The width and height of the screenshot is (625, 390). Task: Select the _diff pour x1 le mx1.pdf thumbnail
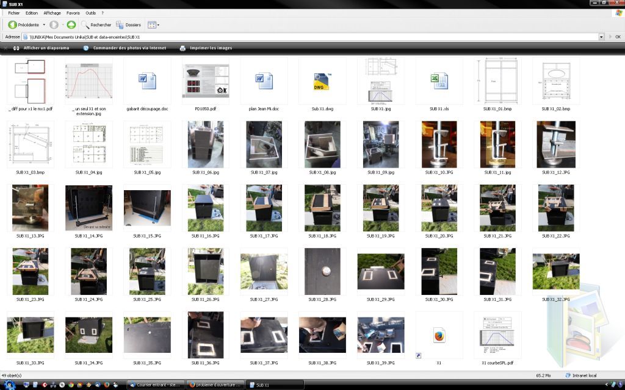[31, 81]
